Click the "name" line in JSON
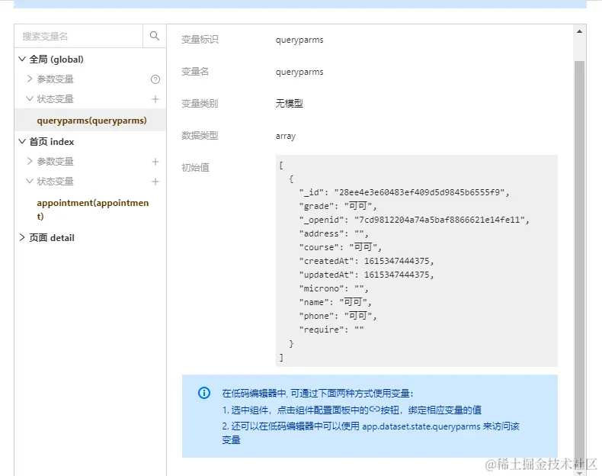This screenshot has height=476, width=602. pyautogui.click(x=335, y=302)
